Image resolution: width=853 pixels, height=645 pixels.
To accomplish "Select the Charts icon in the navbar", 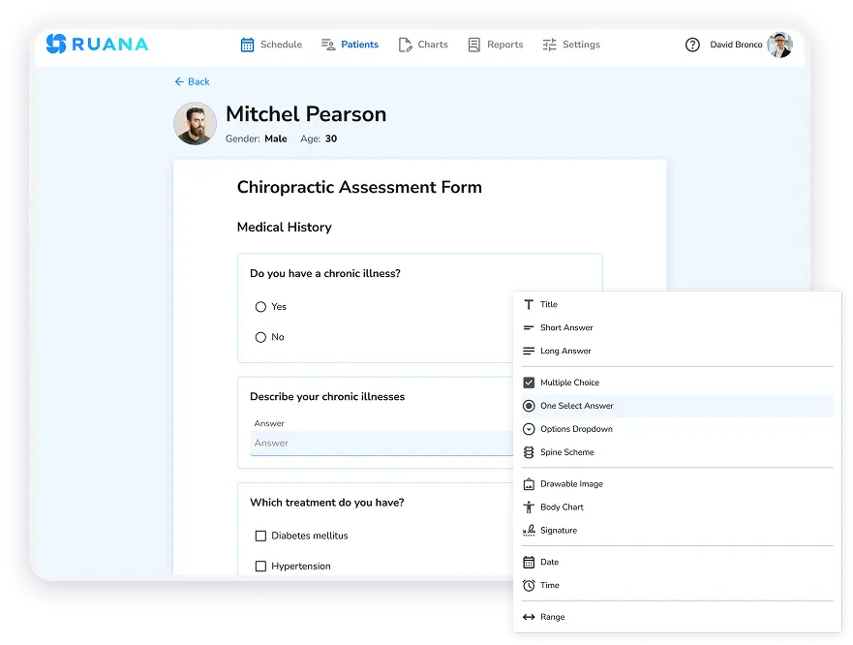I will (405, 44).
